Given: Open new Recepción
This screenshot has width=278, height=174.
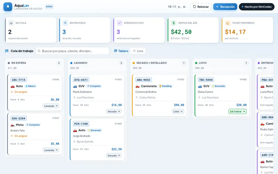Looking at the screenshot, I should pos(225,7).
